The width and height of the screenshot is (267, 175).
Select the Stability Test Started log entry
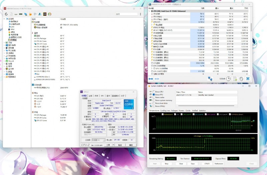pos(207,95)
